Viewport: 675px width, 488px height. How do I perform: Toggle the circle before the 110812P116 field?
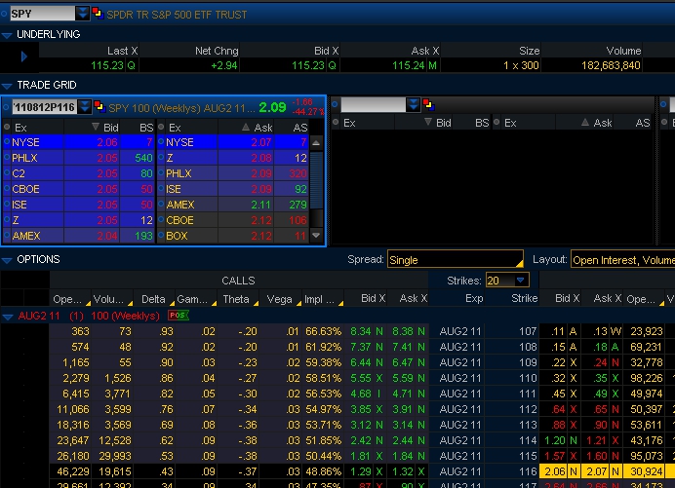click(x=6, y=106)
